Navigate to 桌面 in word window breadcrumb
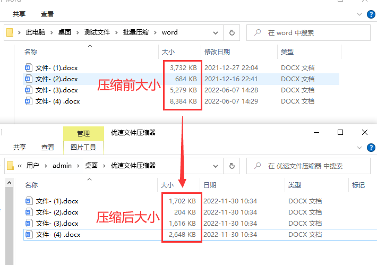 65,32
